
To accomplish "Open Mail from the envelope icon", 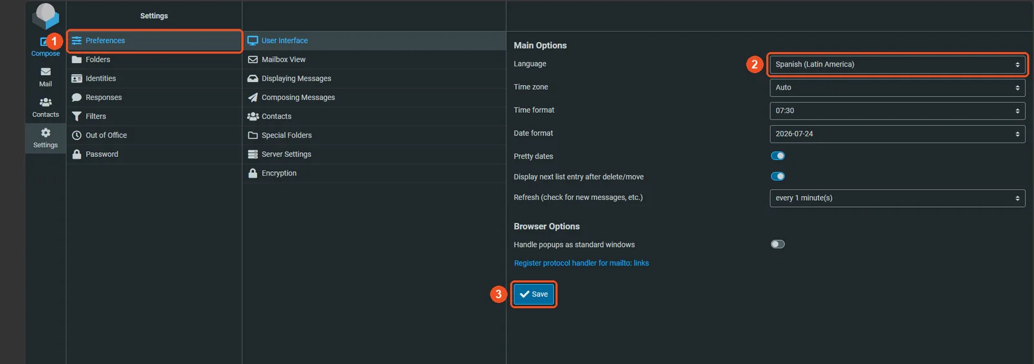I will [x=45, y=72].
